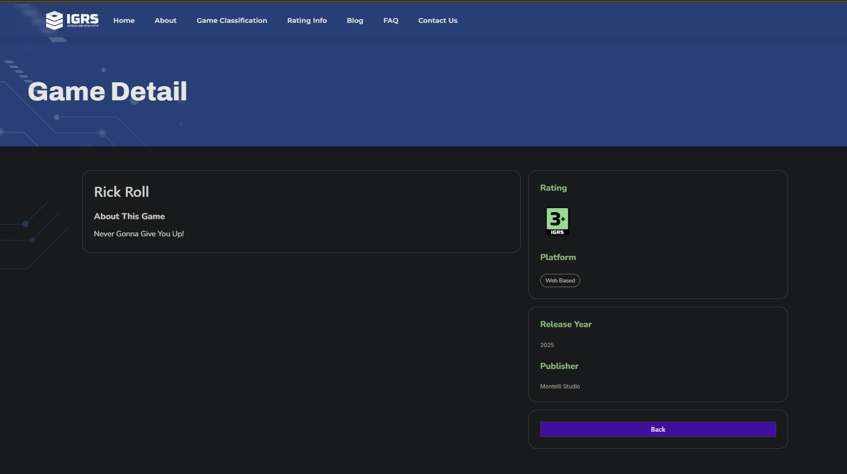
Task: Open the Blog section
Action: [x=355, y=20]
